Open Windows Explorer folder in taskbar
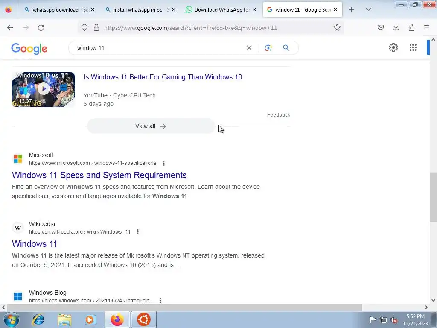This screenshot has height=328, width=437. click(x=64, y=319)
